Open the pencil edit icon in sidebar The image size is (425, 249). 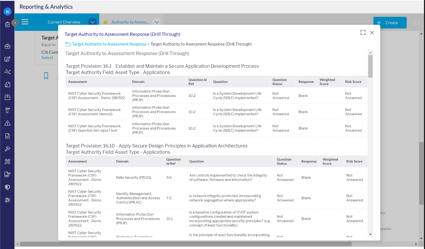pos(8,59)
